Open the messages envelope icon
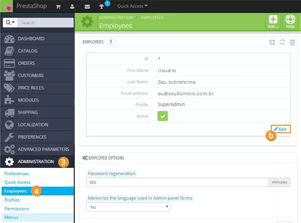Viewport: 301px width, 223px height. (x=87, y=7)
